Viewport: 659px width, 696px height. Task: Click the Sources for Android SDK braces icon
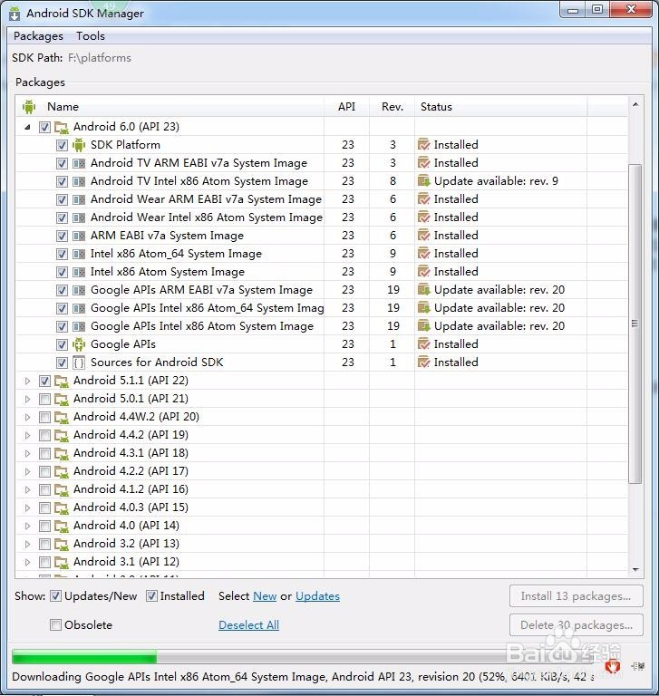[79, 362]
